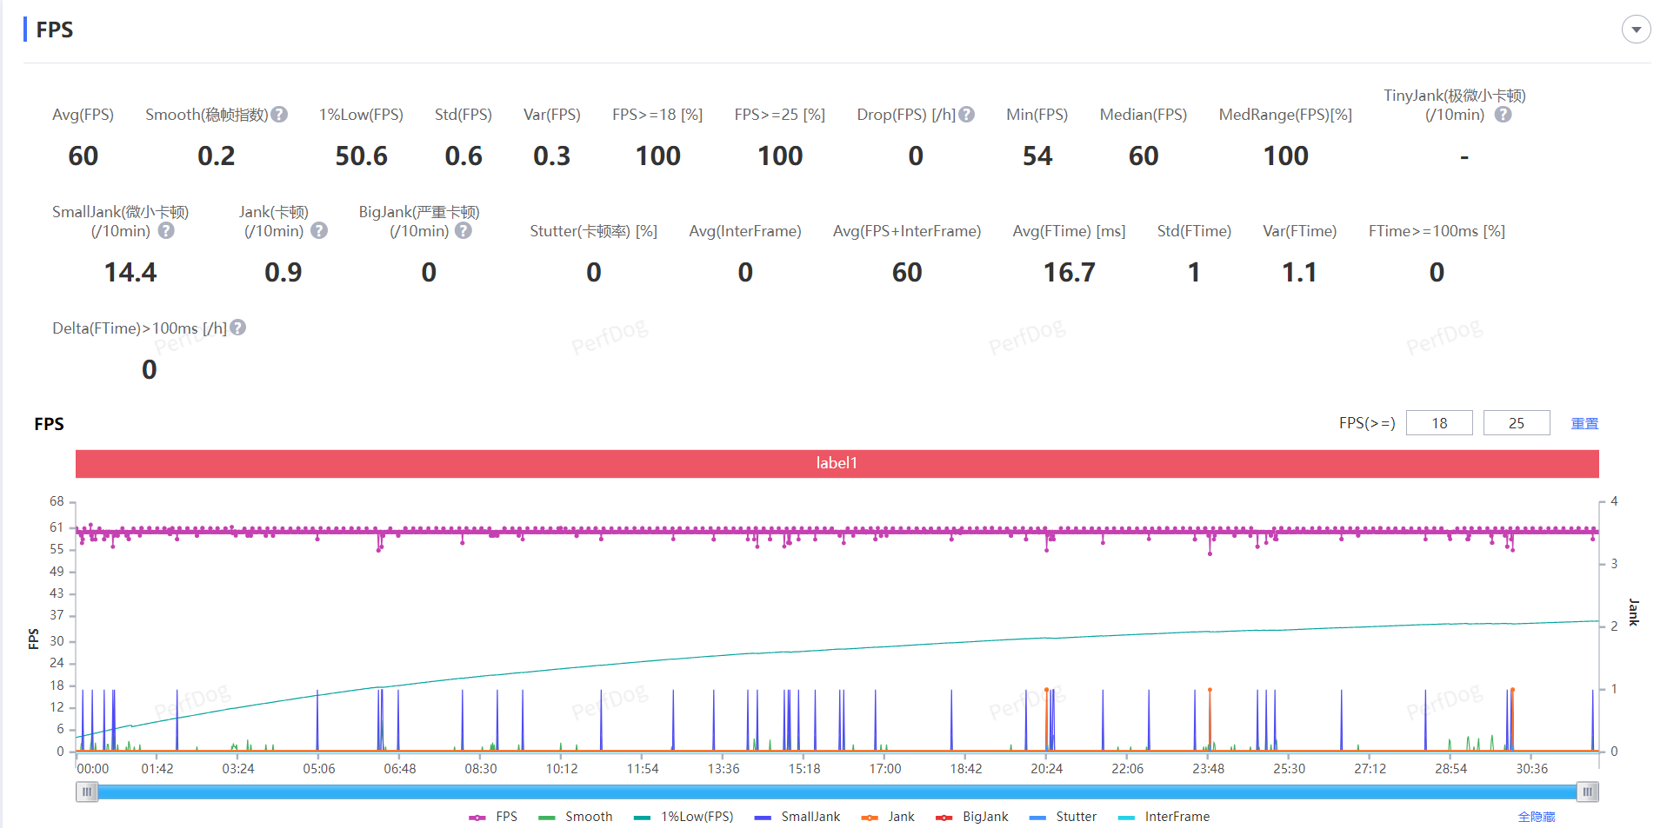The width and height of the screenshot is (1667, 828).
Task: Click the left handle of time range slider
Action: click(x=87, y=792)
